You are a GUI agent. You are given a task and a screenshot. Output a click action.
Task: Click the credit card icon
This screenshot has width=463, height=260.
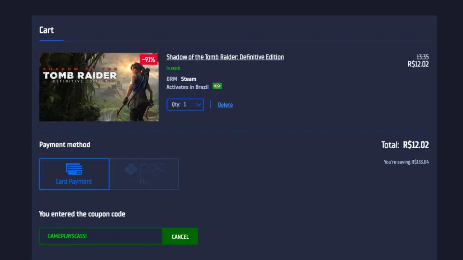[x=74, y=169]
